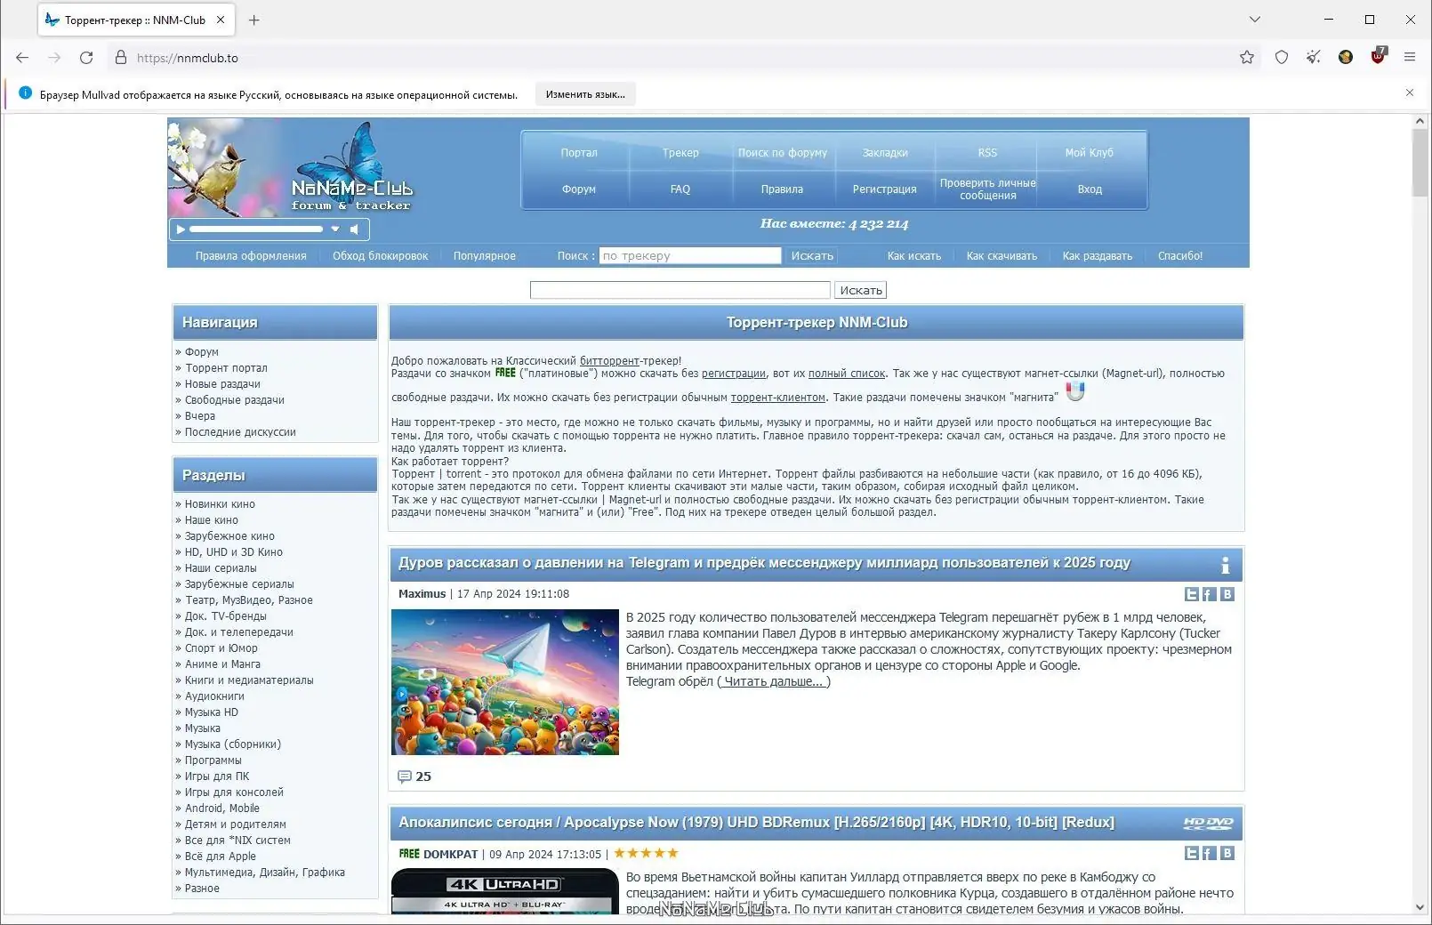The height and width of the screenshot is (925, 1432).
Task: Go to the Регистрация page
Action: pos(885,189)
